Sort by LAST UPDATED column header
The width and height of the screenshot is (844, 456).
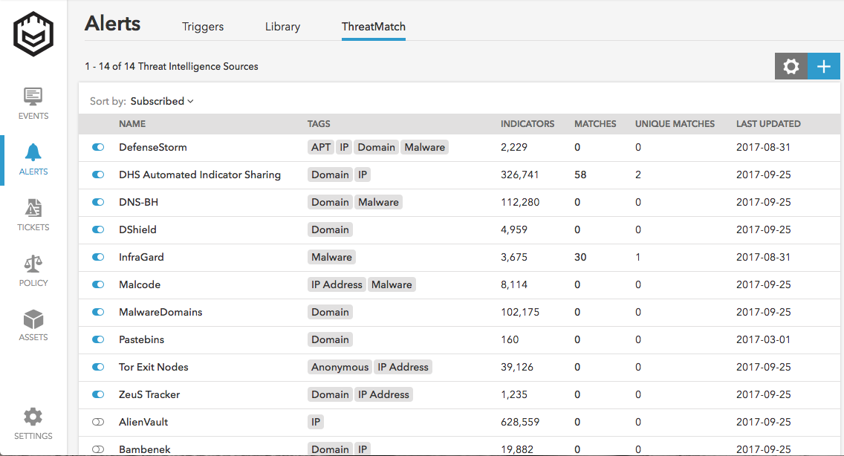coord(768,124)
